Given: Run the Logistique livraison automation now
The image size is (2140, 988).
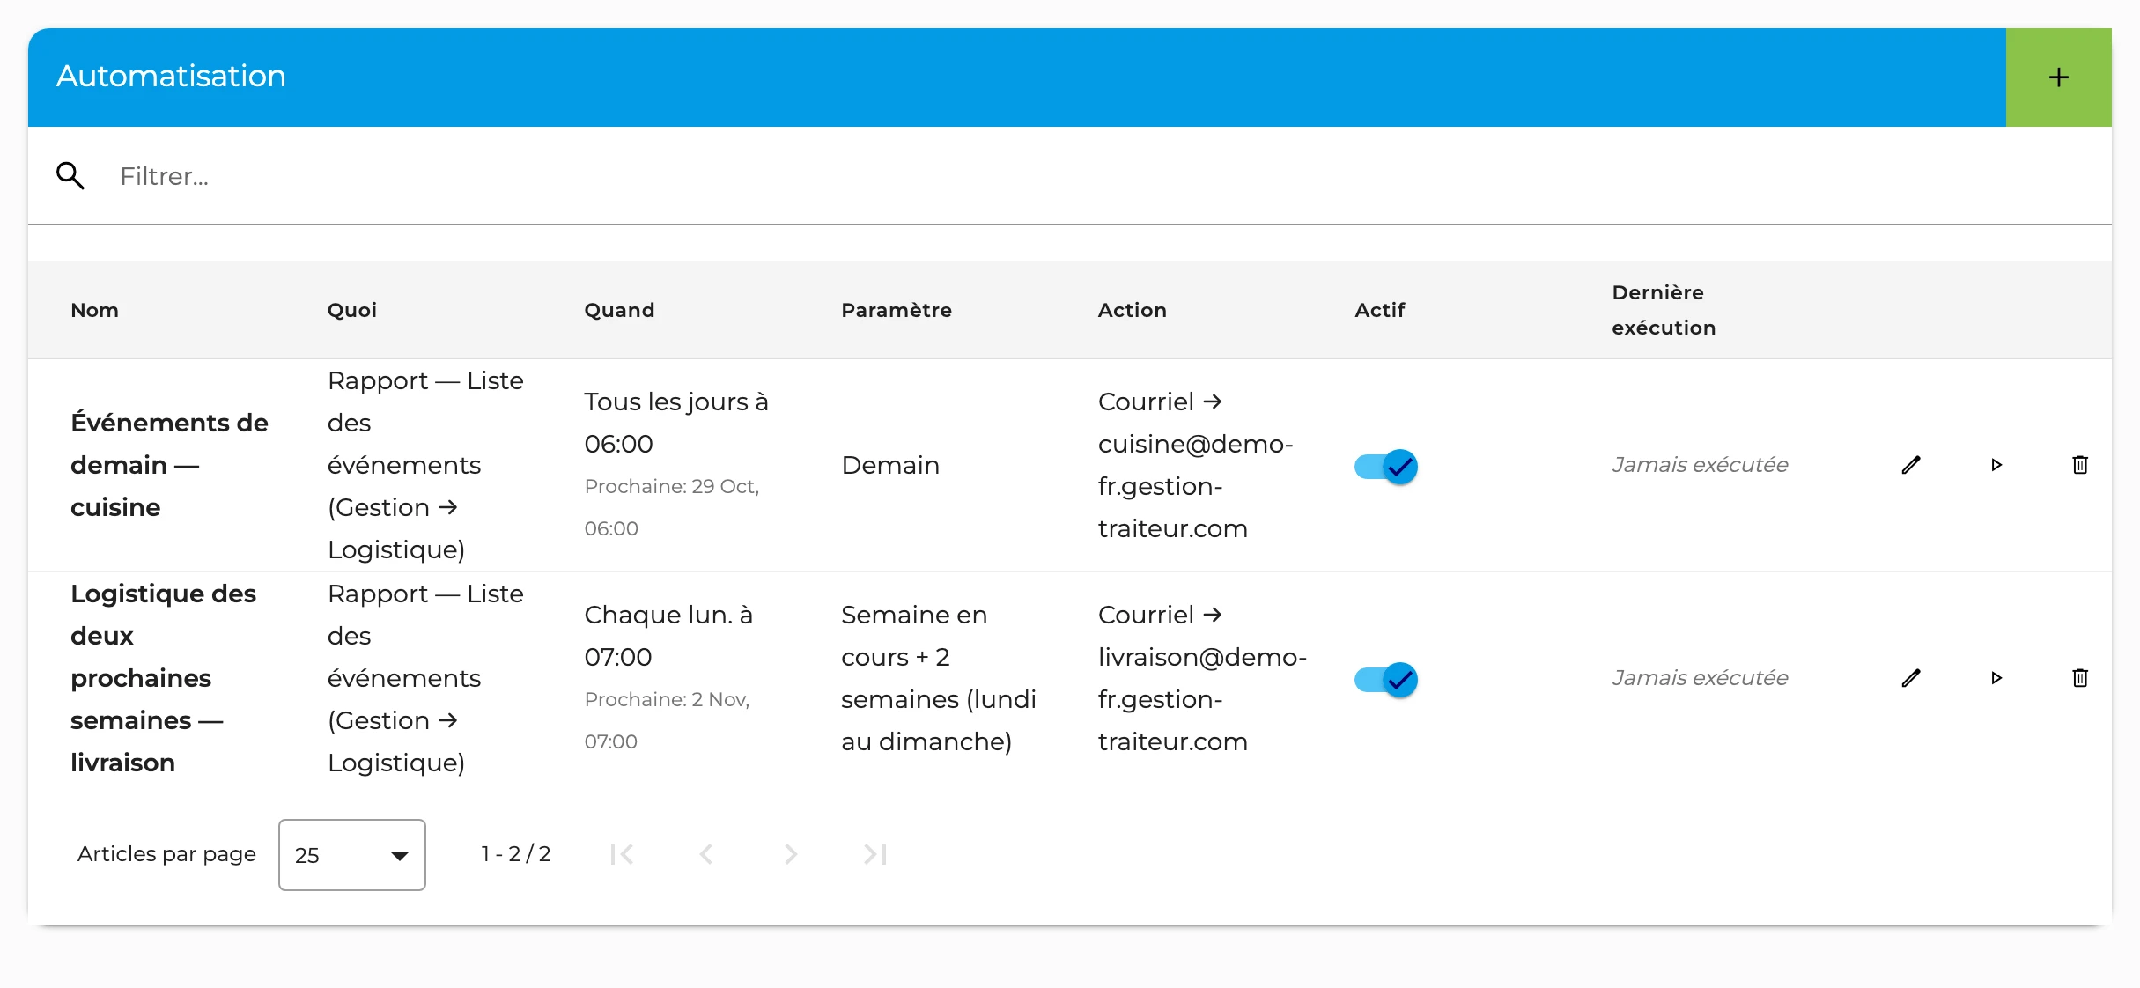Looking at the screenshot, I should 1996,678.
